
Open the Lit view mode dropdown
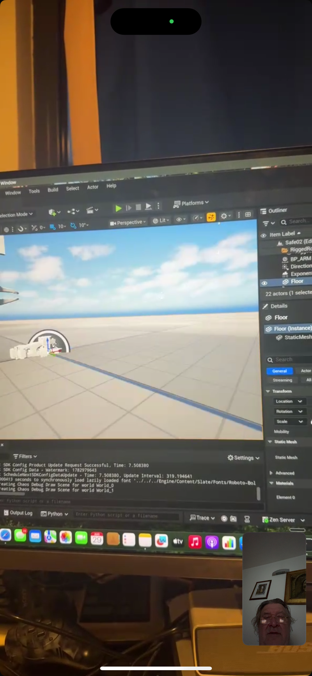pos(161,221)
